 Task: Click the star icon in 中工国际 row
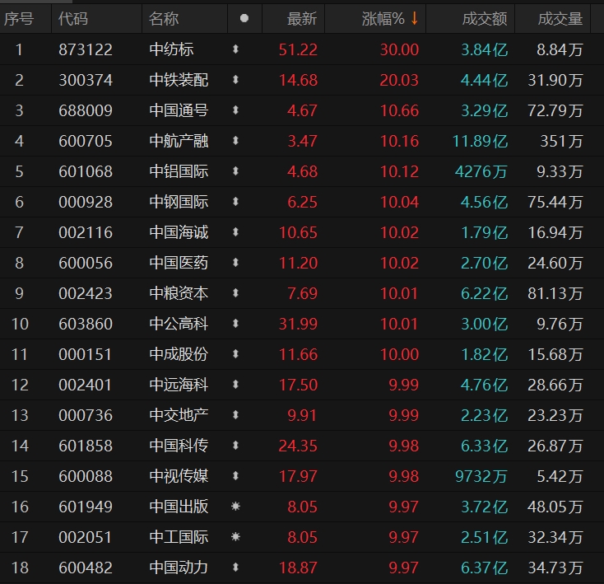click(x=236, y=537)
